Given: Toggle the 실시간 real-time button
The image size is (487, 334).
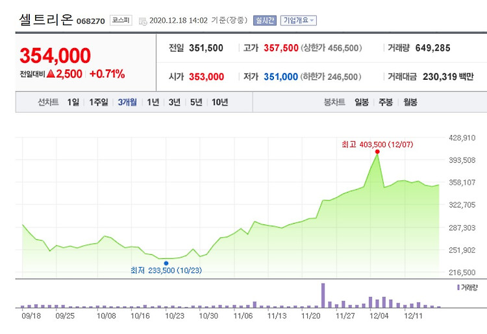Looking at the screenshot, I should click(x=265, y=21).
